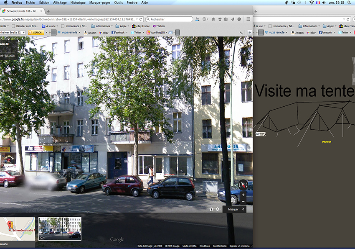Click the eBay toolbar shortcut
Viewport: 355px width, 249px height.
pos(104,33)
